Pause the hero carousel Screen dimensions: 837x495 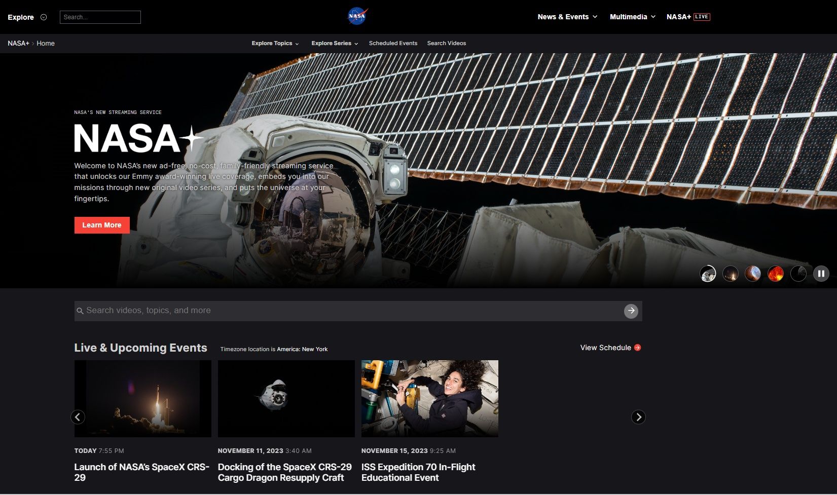(821, 274)
